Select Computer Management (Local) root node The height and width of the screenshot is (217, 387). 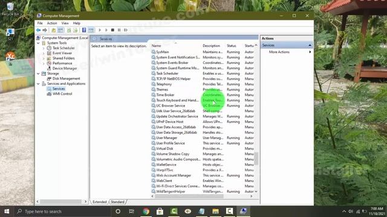tap(65, 37)
